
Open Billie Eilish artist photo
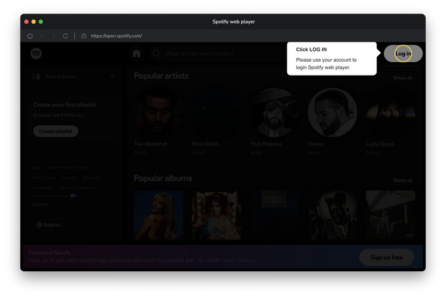click(x=217, y=112)
